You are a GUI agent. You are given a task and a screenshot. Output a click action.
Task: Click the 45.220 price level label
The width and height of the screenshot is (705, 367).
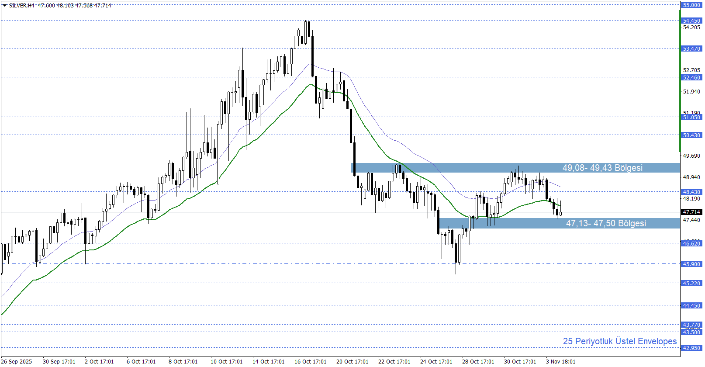691,283
